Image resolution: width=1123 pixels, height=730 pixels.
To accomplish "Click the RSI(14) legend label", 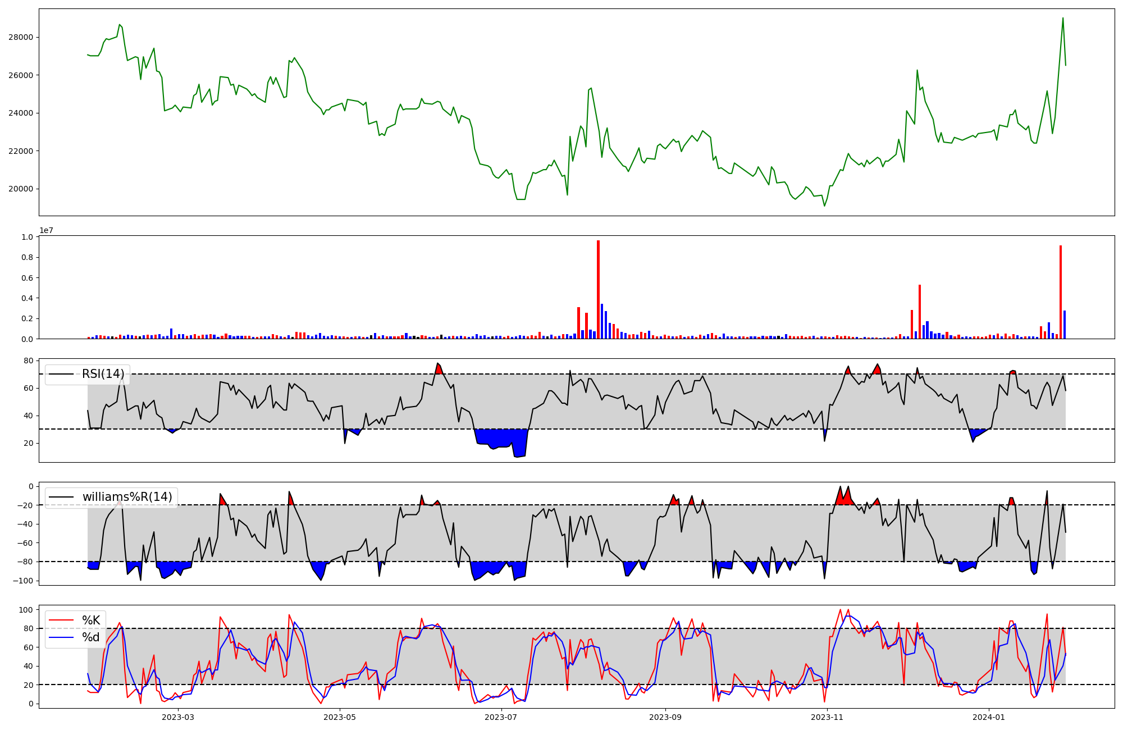I will point(103,374).
